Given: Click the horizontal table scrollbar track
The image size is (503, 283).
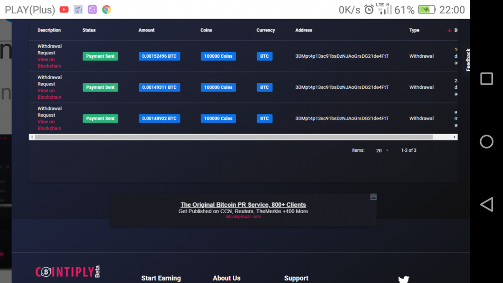Looking at the screenshot, I should (x=233, y=137).
